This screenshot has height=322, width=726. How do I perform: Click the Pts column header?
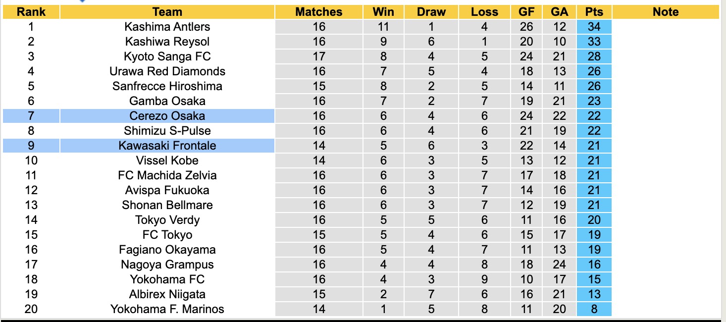pyautogui.click(x=594, y=12)
